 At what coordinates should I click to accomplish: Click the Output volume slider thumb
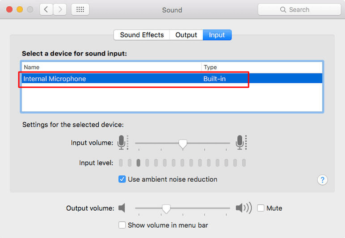click(x=166, y=208)
